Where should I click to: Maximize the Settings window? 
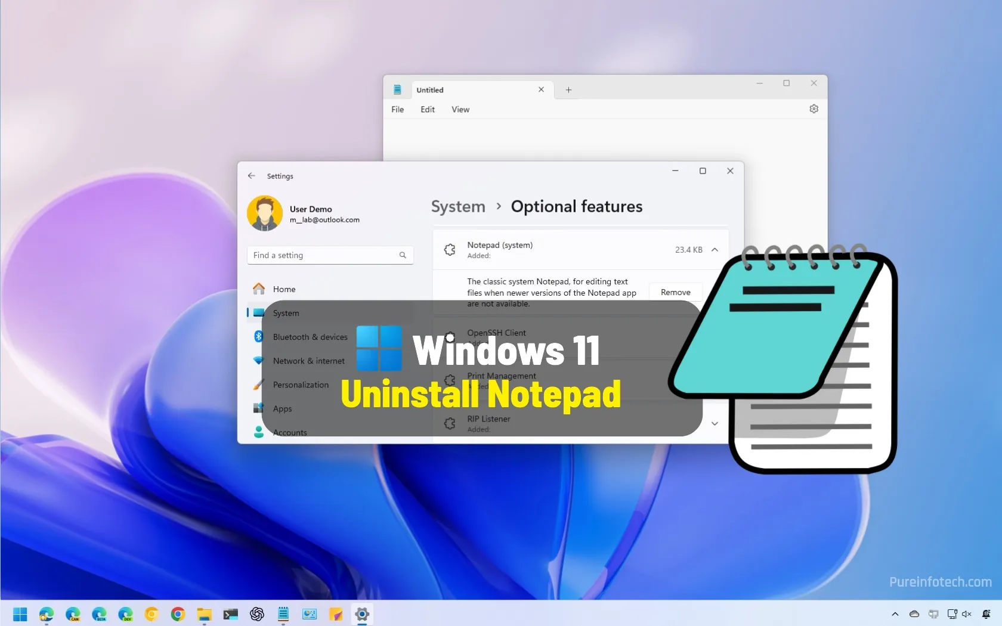(x=703, y=171)
